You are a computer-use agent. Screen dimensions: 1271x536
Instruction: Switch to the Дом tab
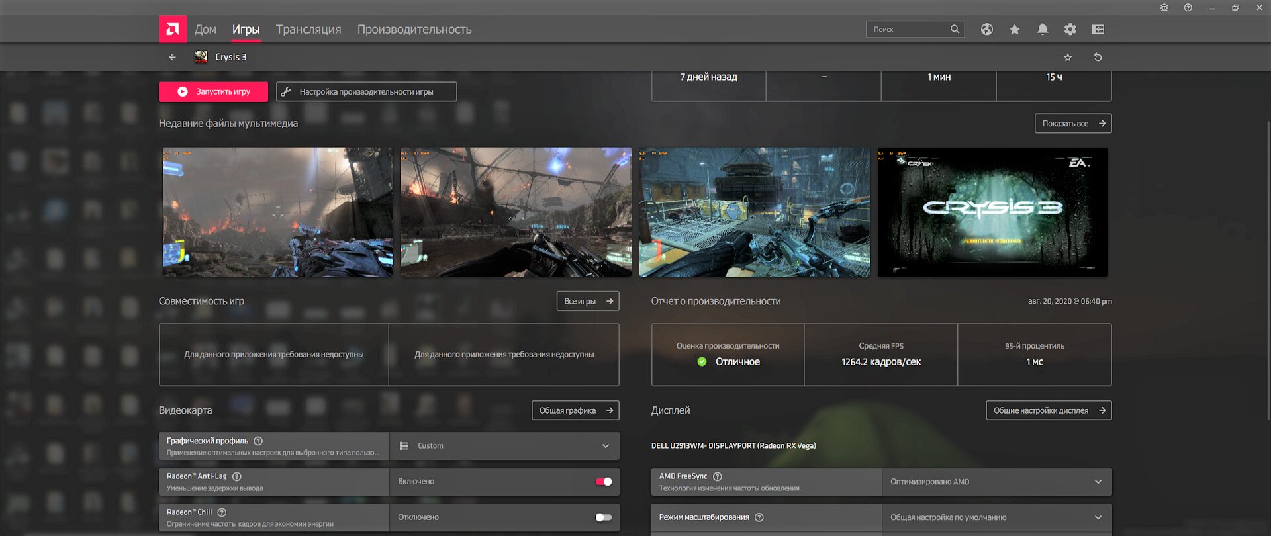205,29
